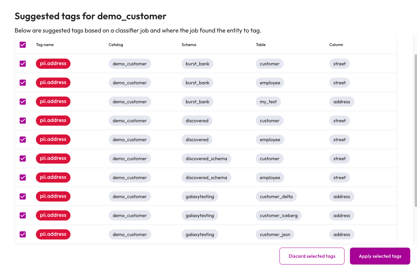Click the my_test table chip
Screen dimensions: 417x273
pyautogui.click(x=268, y=102)
